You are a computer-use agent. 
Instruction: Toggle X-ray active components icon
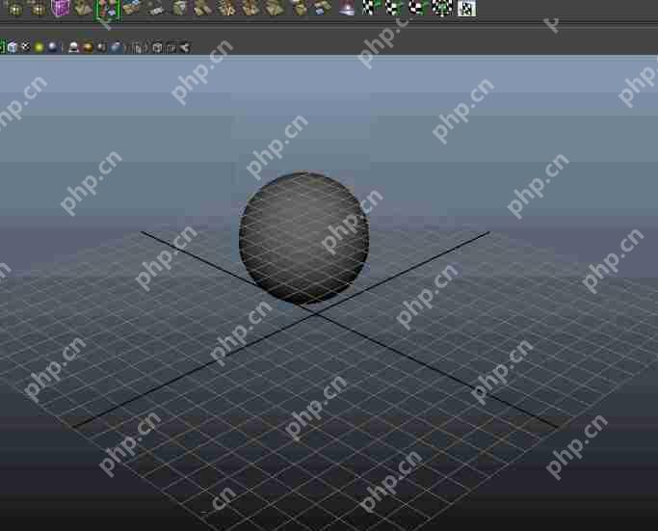(171, 48)
